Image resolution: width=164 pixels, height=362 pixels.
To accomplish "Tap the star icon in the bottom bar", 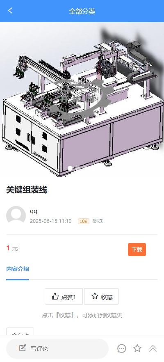I will 137,348.
